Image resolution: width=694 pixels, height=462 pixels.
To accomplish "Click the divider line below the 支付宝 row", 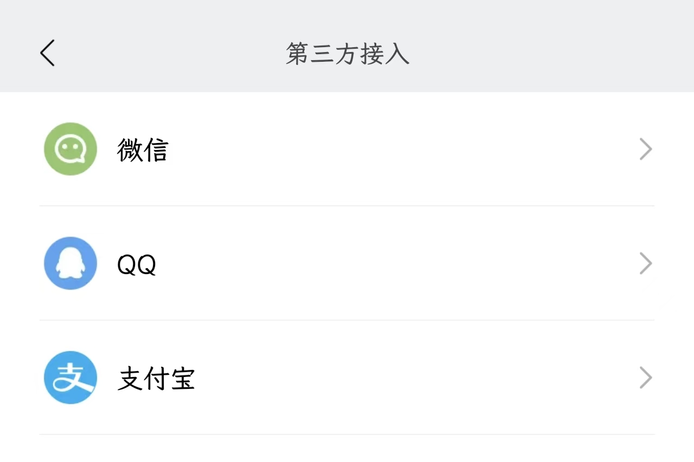I will [x=347, y=434].
